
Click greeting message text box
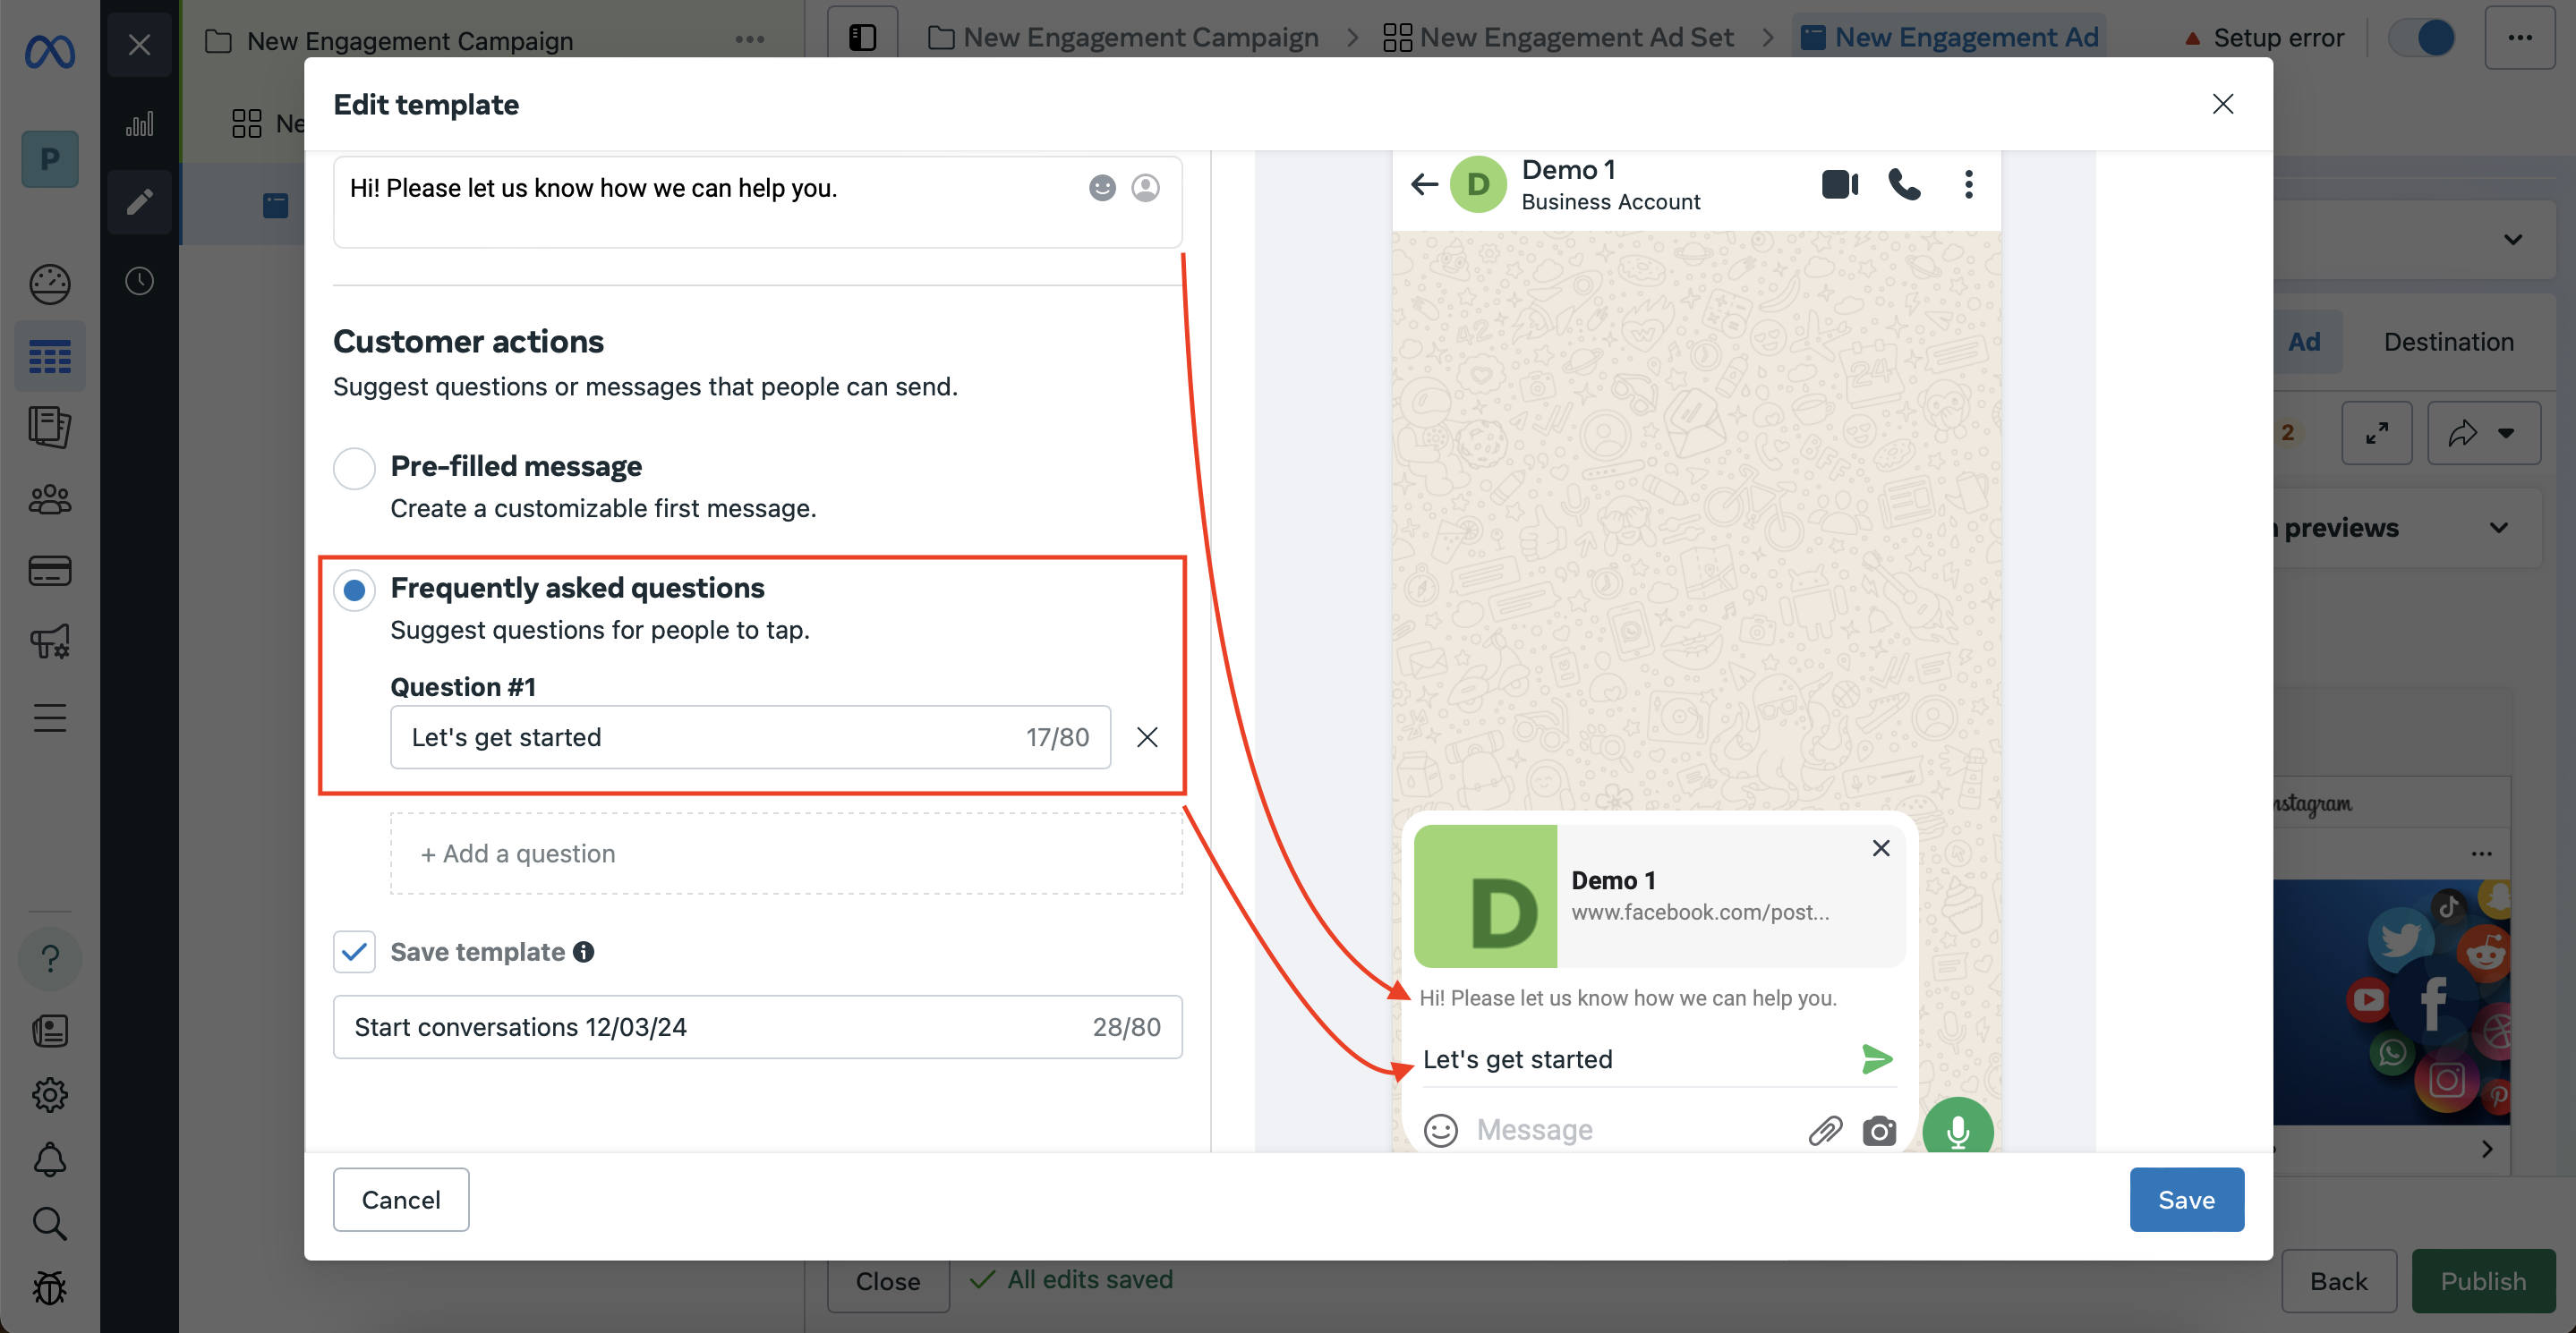tap(757, 202)
